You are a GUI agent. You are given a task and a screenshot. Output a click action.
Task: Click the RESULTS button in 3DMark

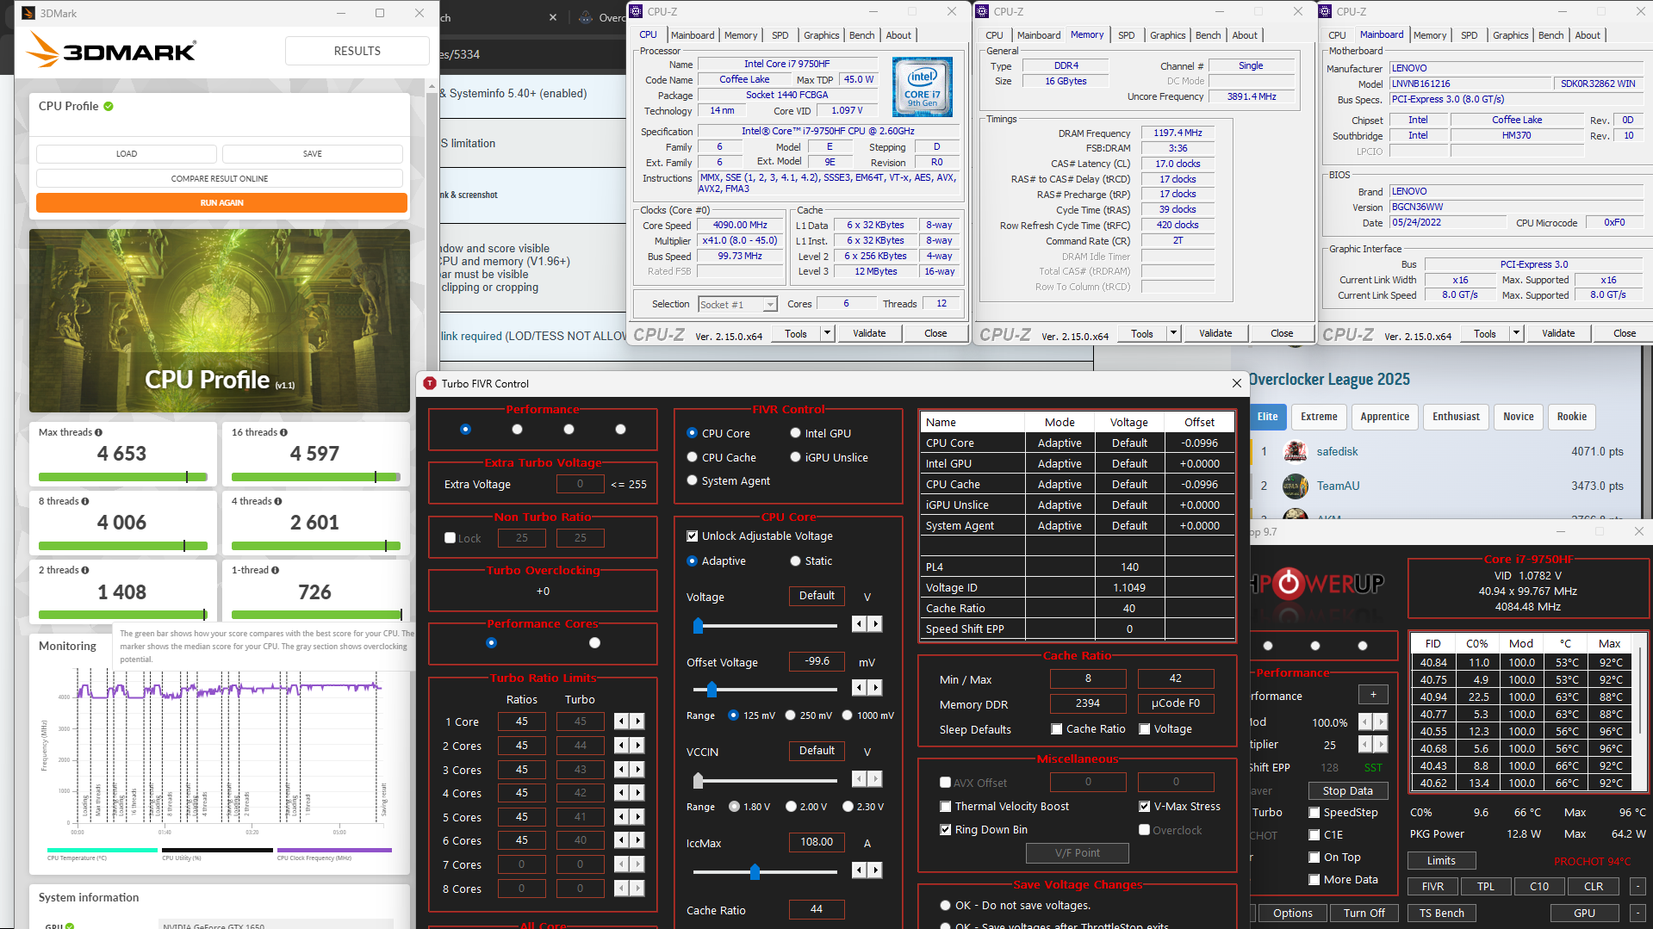click(x=357, y=51)
